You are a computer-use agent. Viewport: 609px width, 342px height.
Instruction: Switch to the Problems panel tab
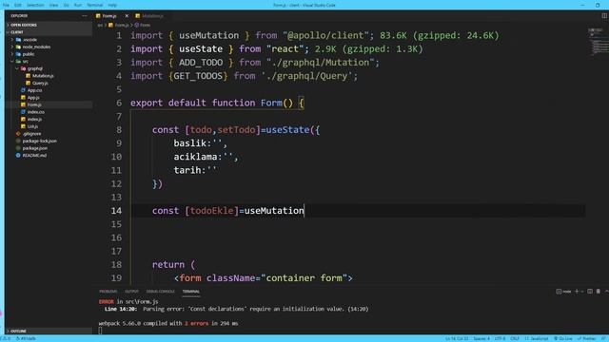pos(108,292)
